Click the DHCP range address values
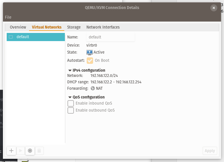 (x=116, y=82)
